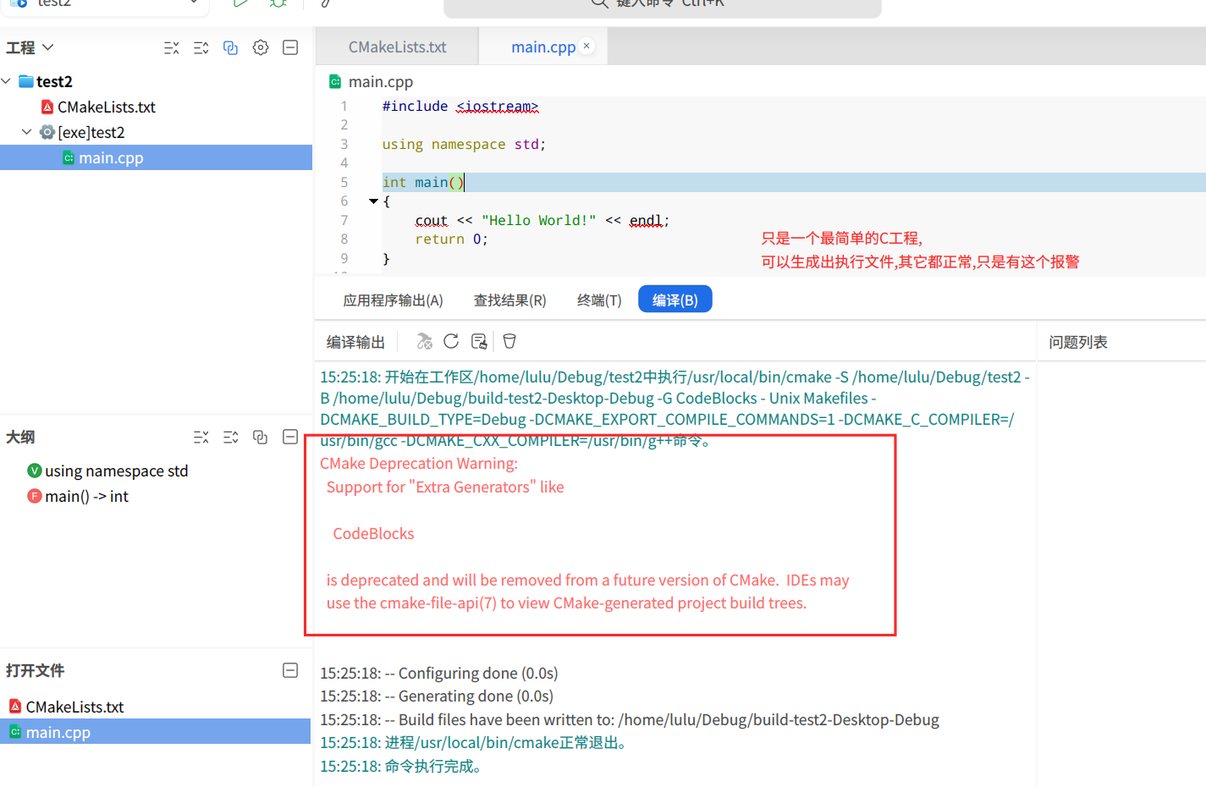Click the stop build hammer icon
The image size is (1206, 787).
(x=424, y=341)
